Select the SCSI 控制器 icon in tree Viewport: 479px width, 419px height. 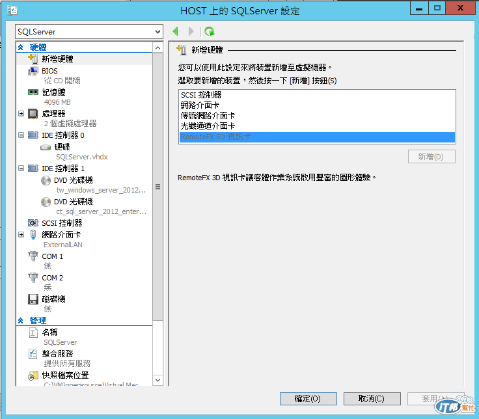click(x=33, y=223)
